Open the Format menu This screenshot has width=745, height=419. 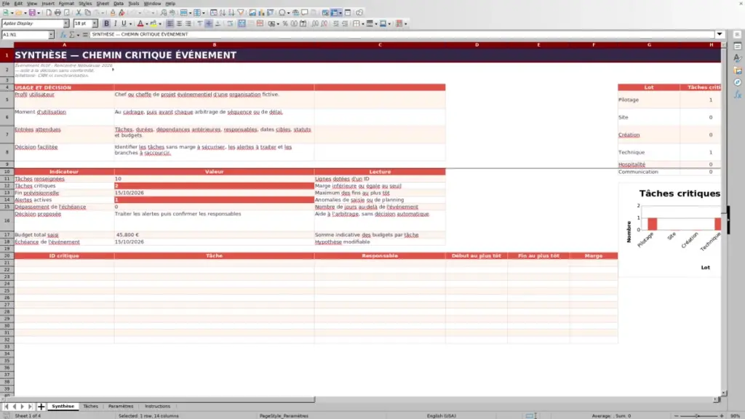(66, 4)
